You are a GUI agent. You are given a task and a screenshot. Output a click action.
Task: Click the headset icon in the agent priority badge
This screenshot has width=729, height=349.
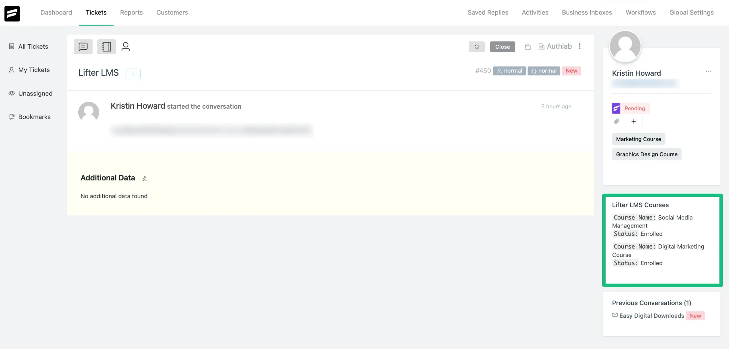pyautogui.click(x=534, y=71)
